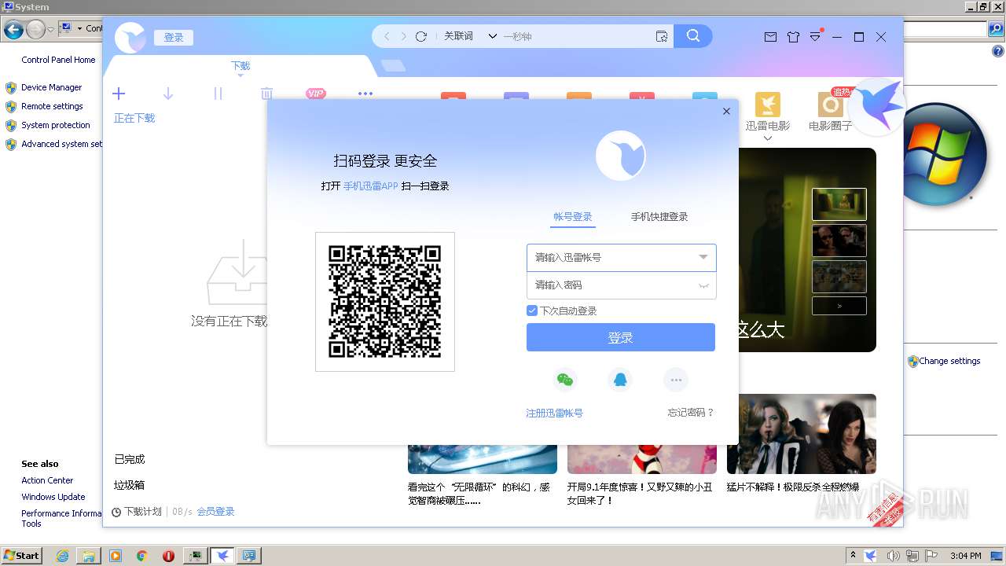Click 下载计划 at bottom bar
1006x566 pixels.
(137, 512)
